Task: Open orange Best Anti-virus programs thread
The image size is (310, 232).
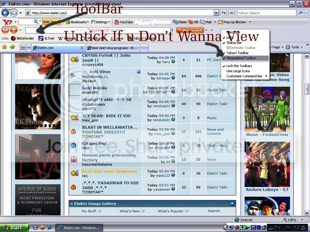Action: 110,172
